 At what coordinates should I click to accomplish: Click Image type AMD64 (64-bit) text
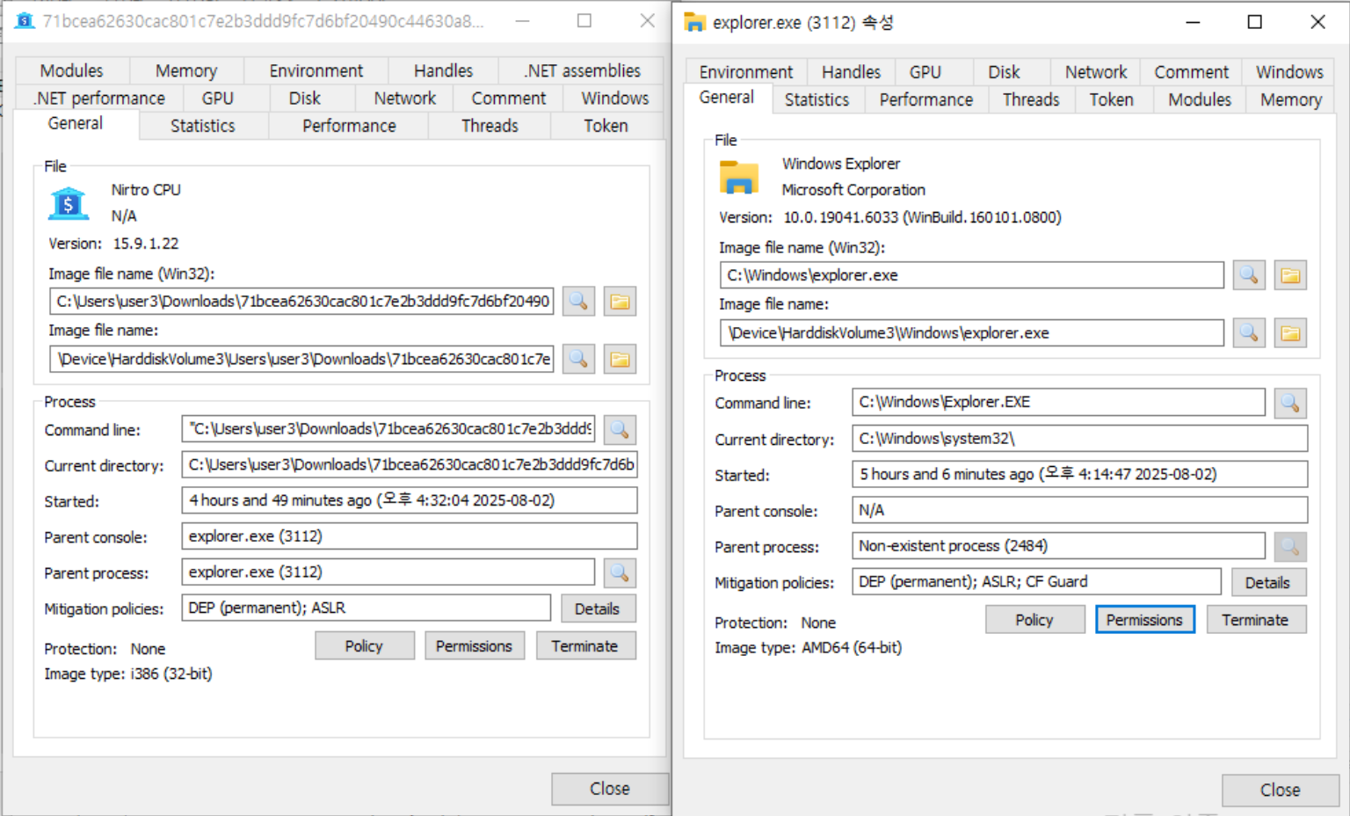tap(808, 648)
